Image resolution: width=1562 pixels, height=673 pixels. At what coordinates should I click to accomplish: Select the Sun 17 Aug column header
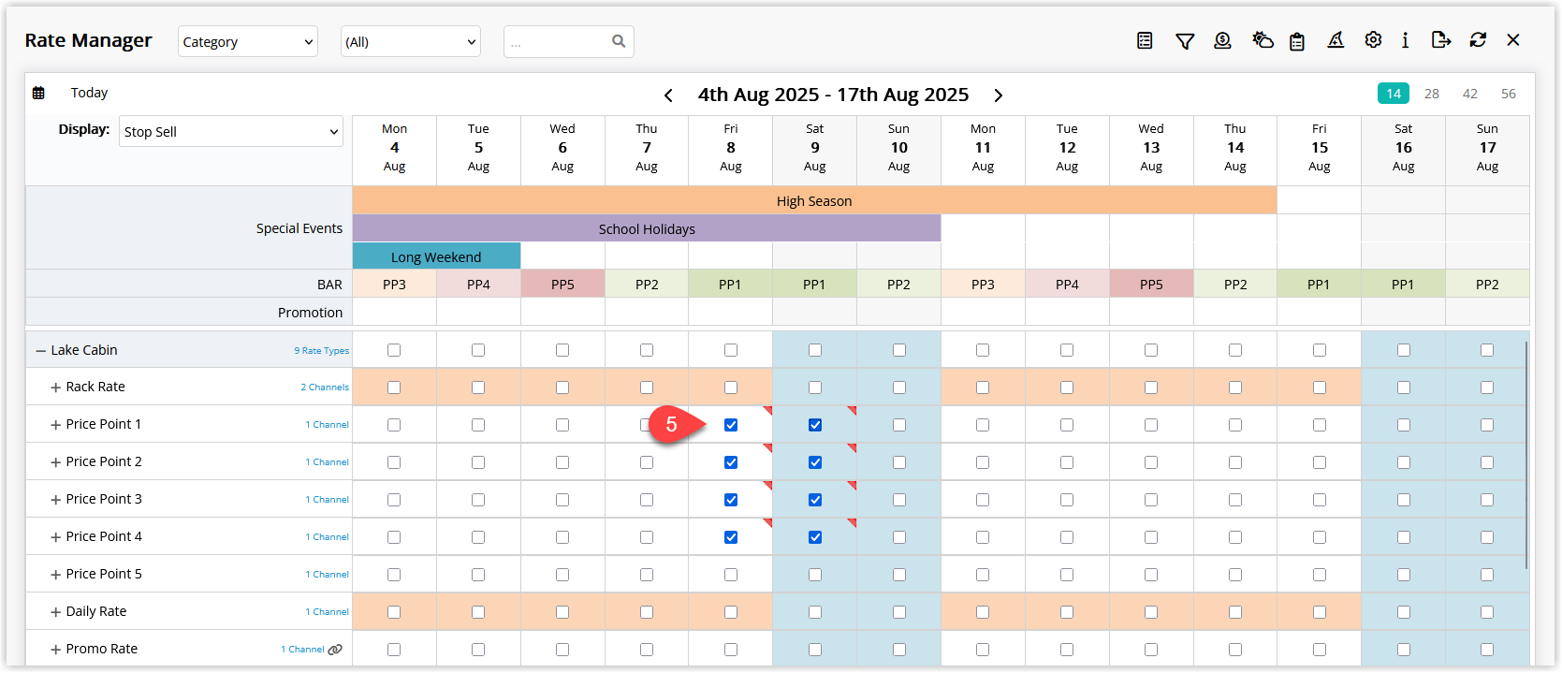pyautogui.click(x=1487, y=148)
